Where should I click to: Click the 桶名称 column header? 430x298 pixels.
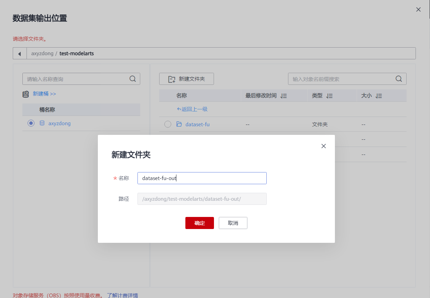click(47, 110)
